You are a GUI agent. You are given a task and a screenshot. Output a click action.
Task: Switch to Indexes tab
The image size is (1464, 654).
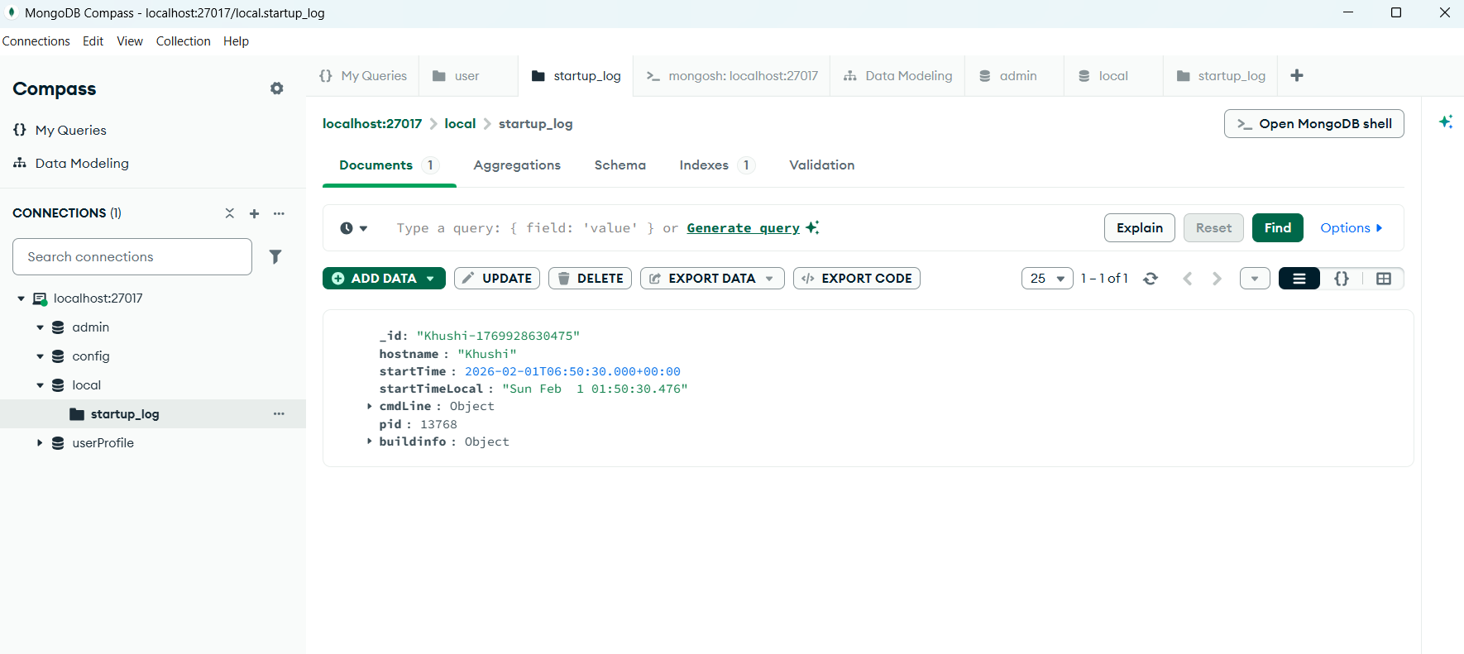(x=716, y=165)
